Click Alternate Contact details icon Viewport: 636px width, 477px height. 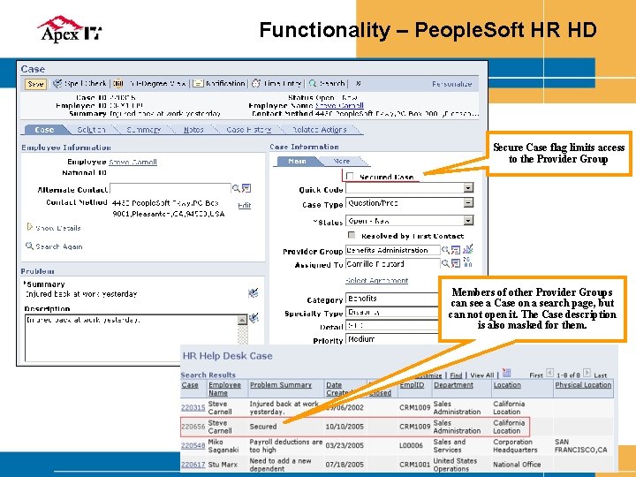(246, 188)
